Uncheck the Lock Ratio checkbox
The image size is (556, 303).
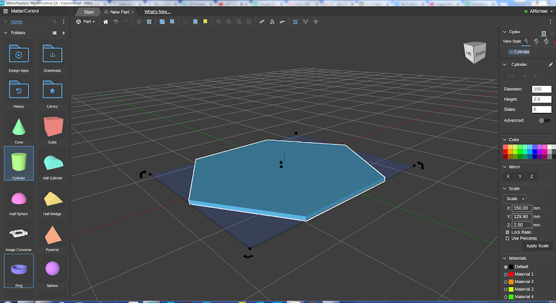(508, 232)
